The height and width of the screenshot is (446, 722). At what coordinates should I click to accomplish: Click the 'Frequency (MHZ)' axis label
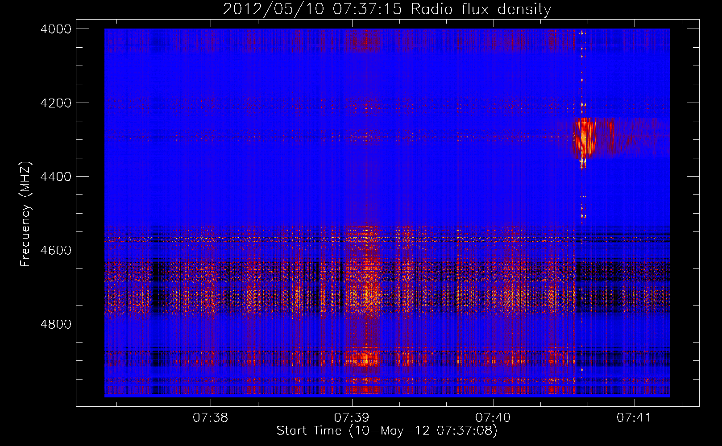point(25,214)
